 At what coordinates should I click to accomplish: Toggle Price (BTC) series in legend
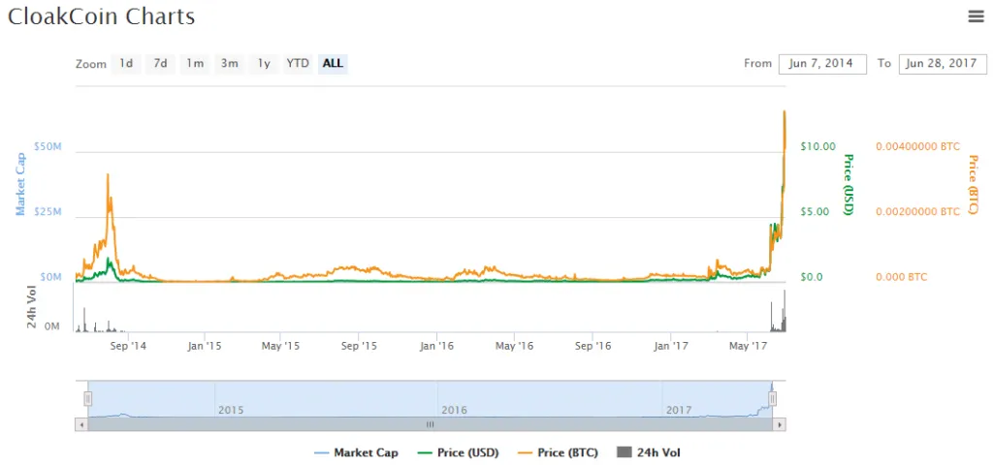(558, 452)
